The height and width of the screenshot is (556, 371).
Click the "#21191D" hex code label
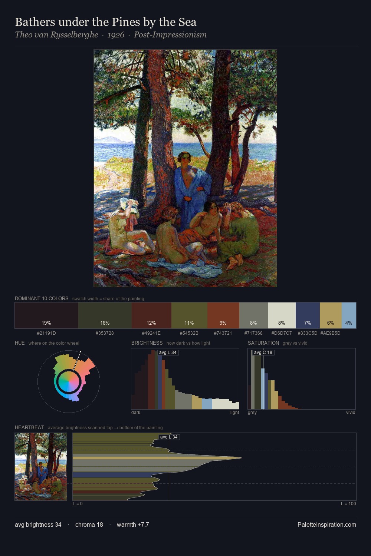[46, 333]
